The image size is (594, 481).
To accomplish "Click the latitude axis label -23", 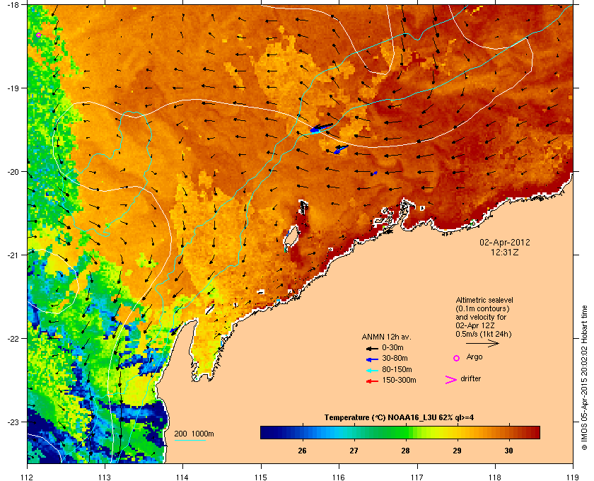I will point(12,422).
